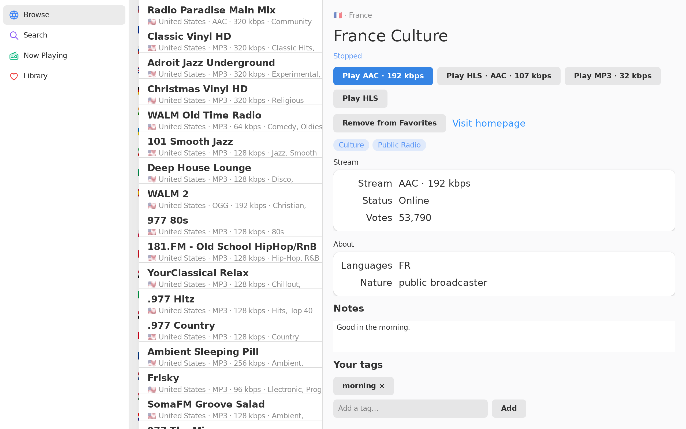The height and width of the screenshot is (429, 686).
Task: Click the Status value Online
Action: click(413, 201)
